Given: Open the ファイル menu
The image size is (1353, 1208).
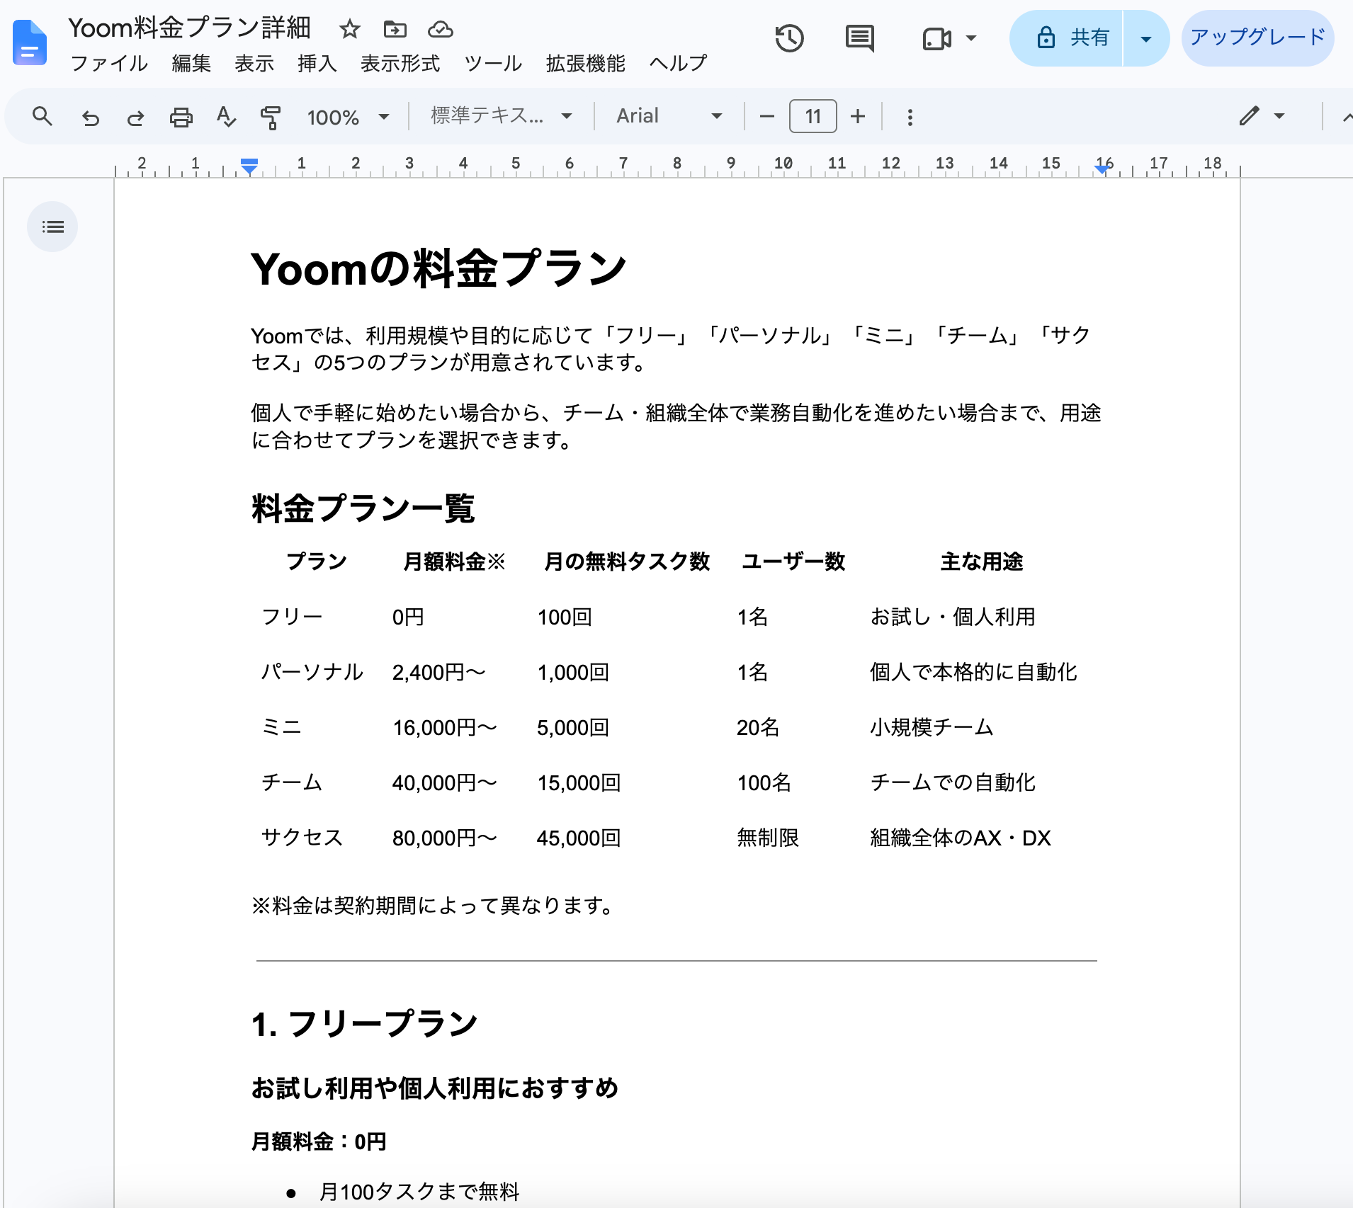Looking at the screenshot, I should pyautogui.click(x=110, y=64).
